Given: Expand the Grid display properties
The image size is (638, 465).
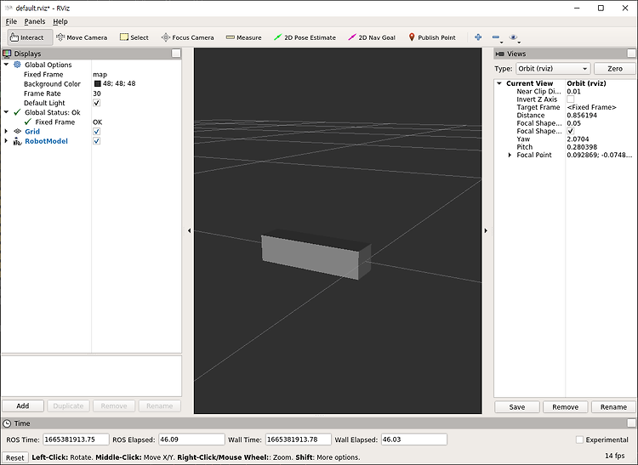Looking at the screenshot, I should click(6, 131).
